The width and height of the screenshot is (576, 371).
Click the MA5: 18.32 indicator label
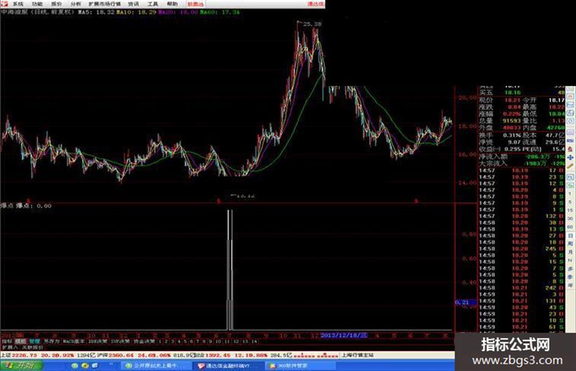96,12
